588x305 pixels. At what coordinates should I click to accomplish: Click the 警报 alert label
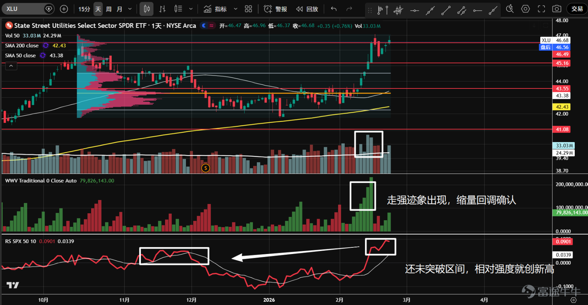[281, 9]
